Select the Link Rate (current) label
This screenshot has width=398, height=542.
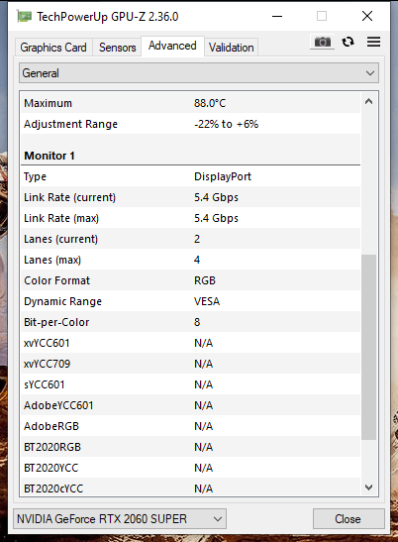coord(69,197)
